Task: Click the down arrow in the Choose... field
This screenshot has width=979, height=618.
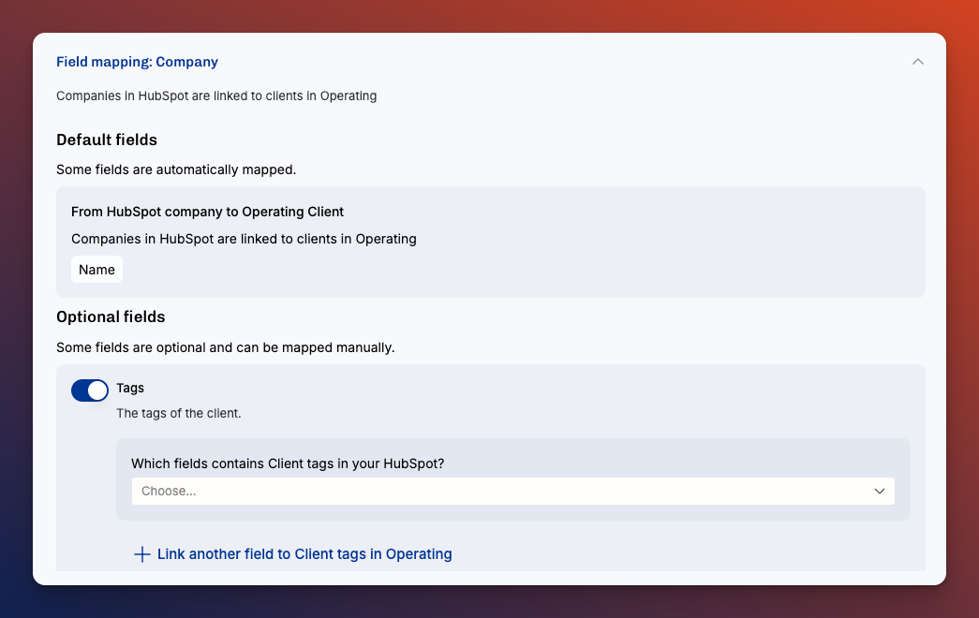Action: [x=879, y=491]
